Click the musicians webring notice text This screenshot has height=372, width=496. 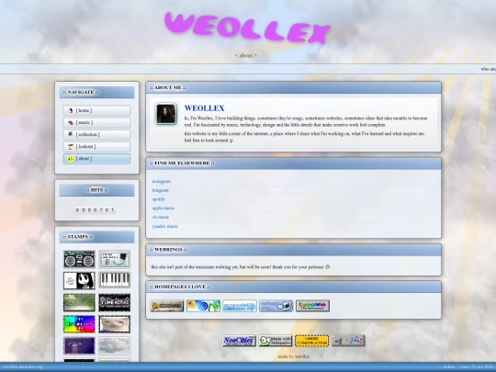[241, 267]
